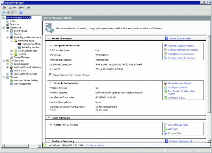
Task: Click the Go to Windows Firewall icon
Action: pyautogui.click(x=165, y=83)
